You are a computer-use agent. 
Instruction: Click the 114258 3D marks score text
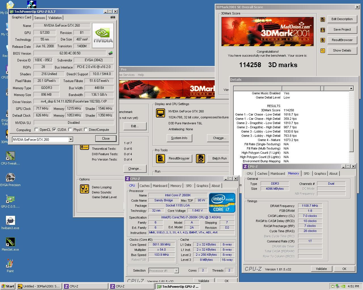pos(268,65)
